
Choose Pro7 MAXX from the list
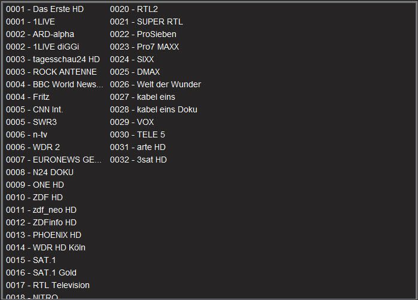click(145, 47)
